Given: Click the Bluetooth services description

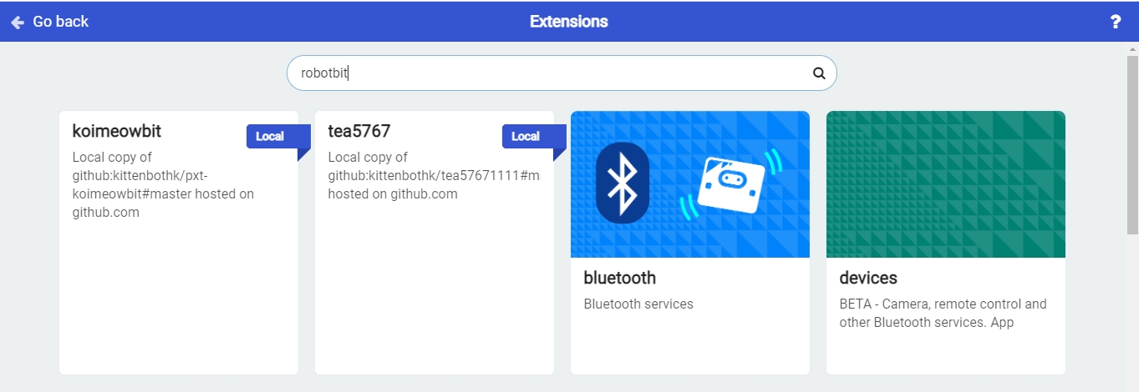Looking at the screenshot, I should coord(638,304).
